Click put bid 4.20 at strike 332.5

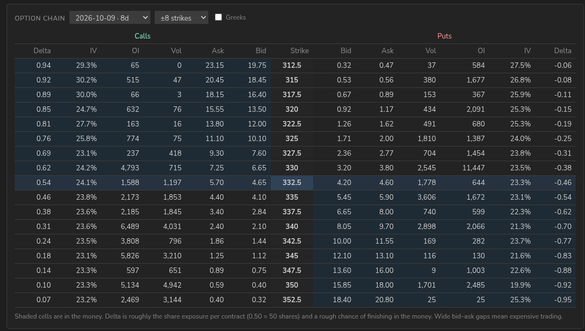click(x=344, y=182)
